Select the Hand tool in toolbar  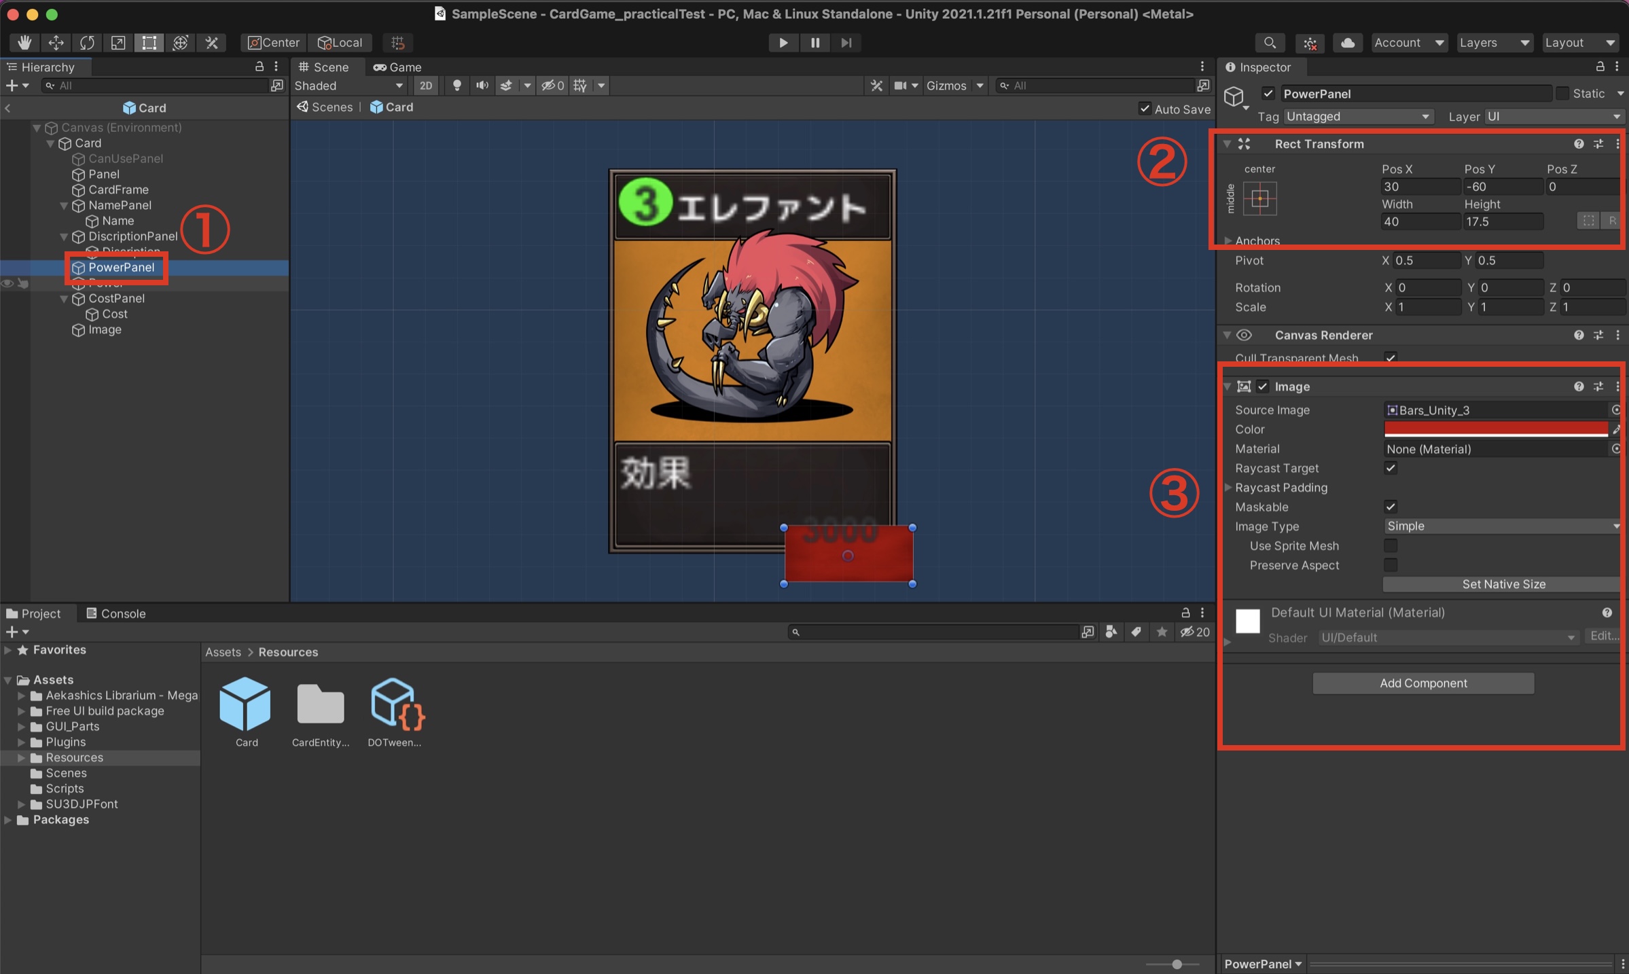click(24, 42)
